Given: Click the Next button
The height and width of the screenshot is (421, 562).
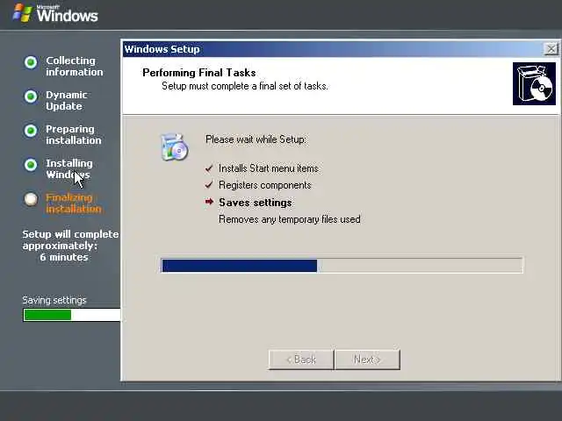Looking at the screenshot, I should pyautogui.click(x=367, y=360).
